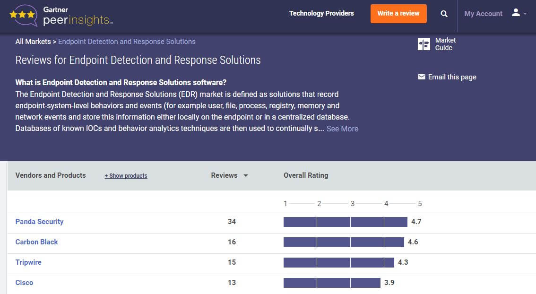
Task: Click Cisco's 3.9 rating bar
Action: point(332,283)
